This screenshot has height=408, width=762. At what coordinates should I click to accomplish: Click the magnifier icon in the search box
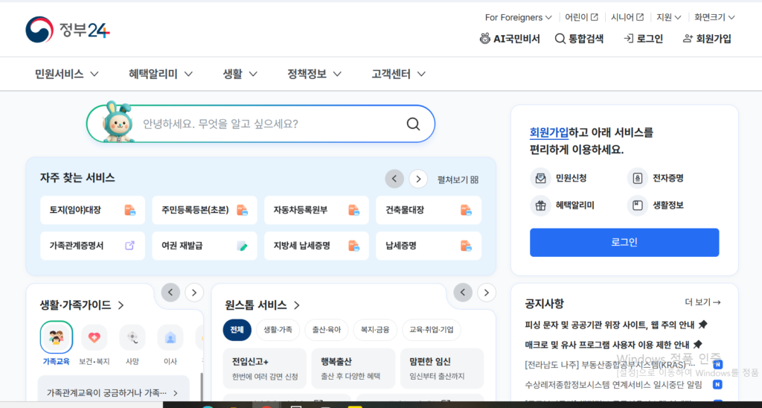tap(413, 124)
